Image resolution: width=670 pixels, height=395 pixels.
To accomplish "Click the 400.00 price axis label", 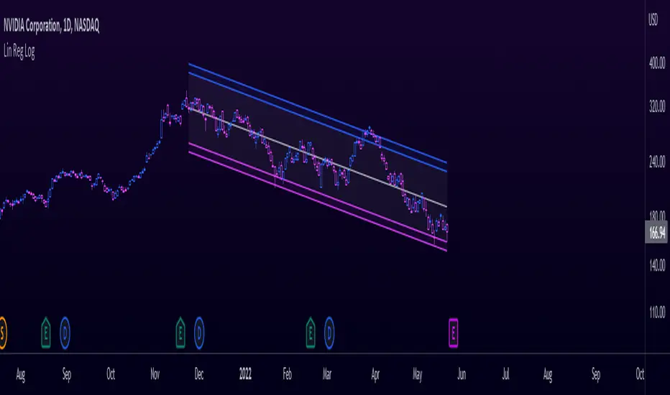I will click(x=657, y=62).
